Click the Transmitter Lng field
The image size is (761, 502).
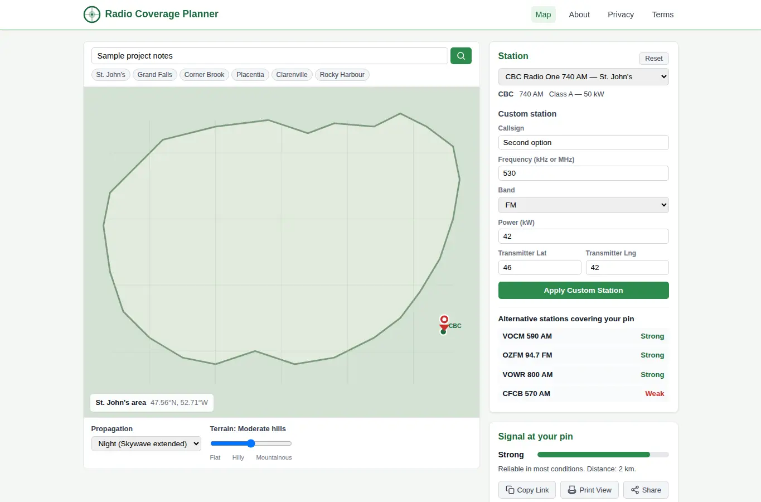[627, 267]
